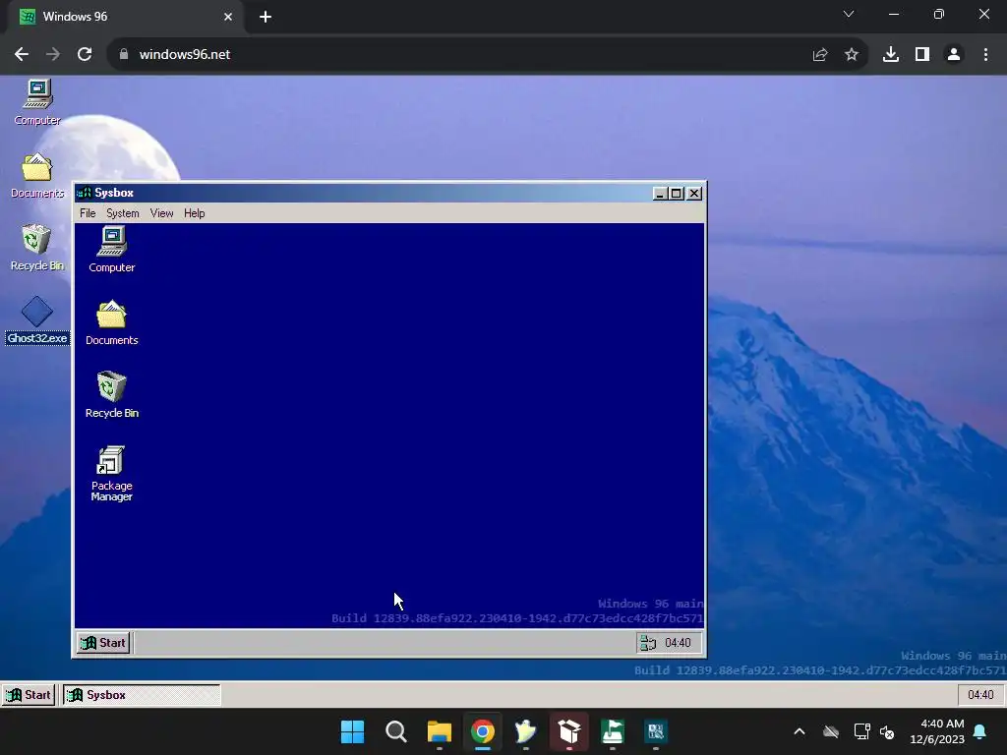Go back in browser history
This screenshot has height=755, width=1007.
point(22,54)
